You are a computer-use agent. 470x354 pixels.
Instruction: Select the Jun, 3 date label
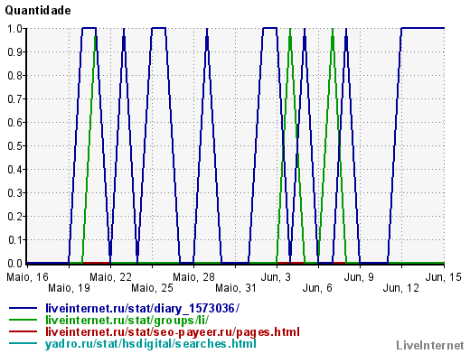276,277
